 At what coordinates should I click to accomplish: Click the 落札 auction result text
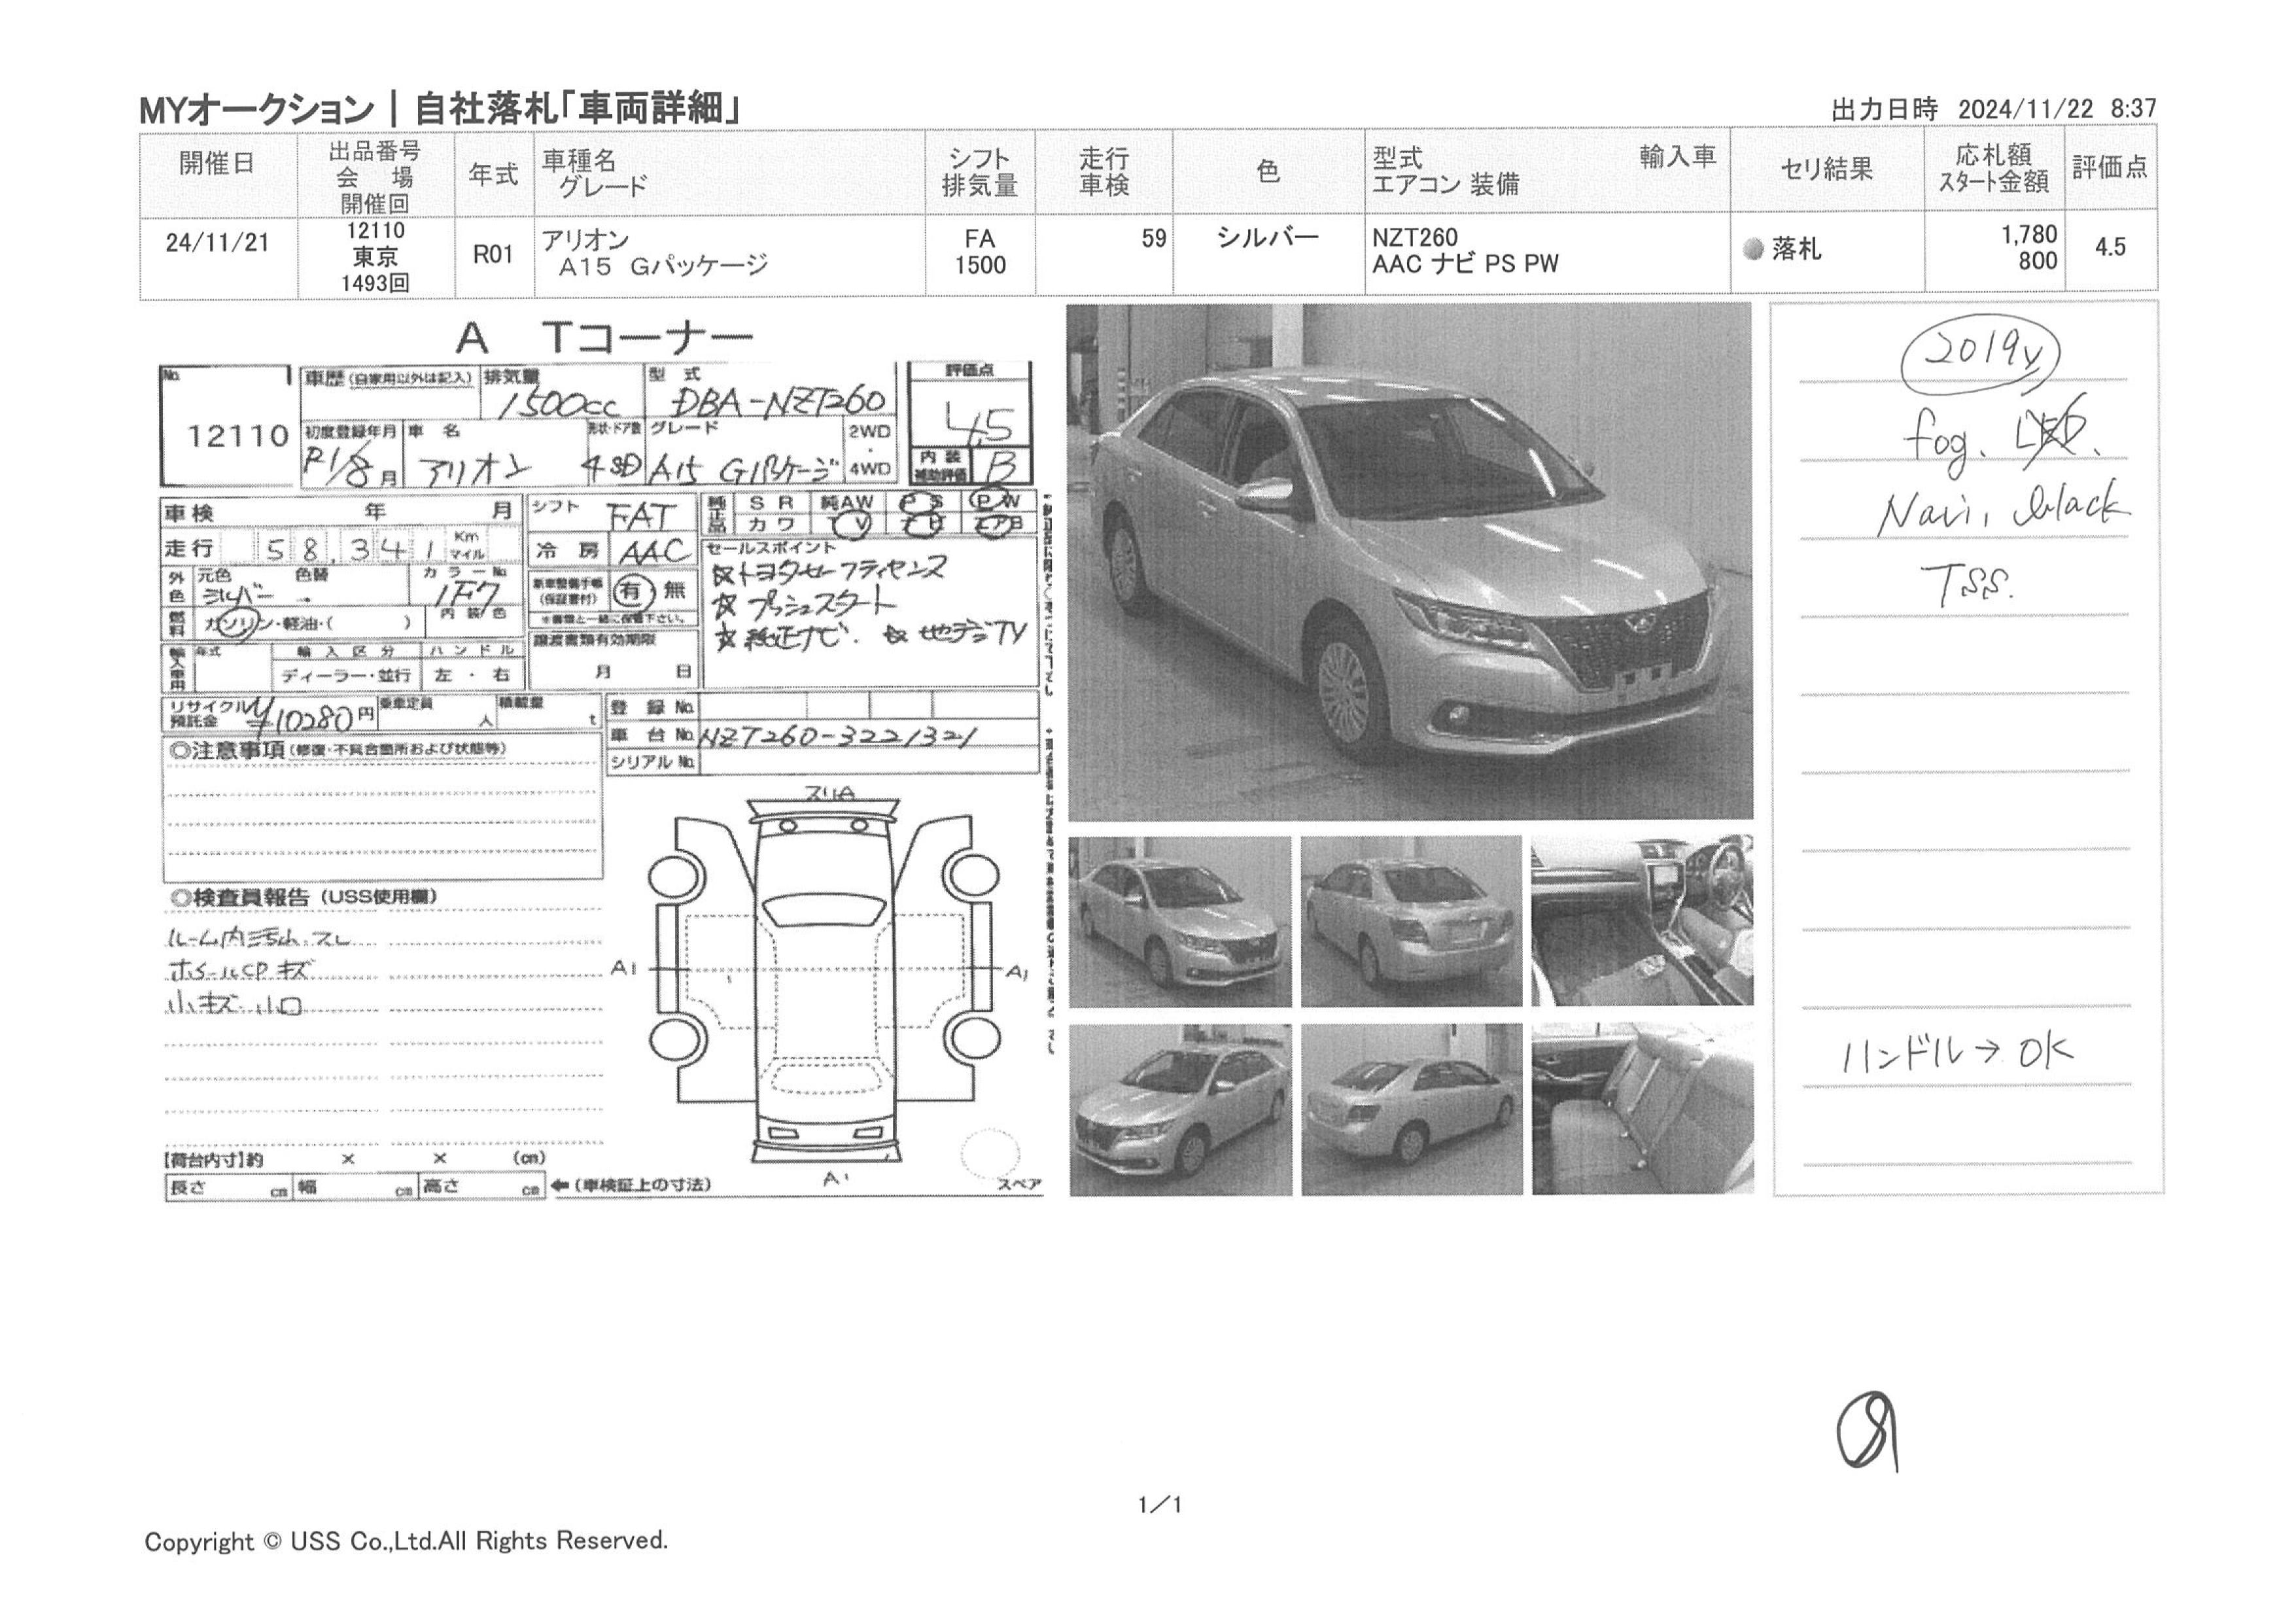coord(1796,249)
